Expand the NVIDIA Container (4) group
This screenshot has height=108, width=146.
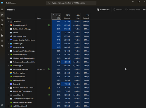(8, 106)
